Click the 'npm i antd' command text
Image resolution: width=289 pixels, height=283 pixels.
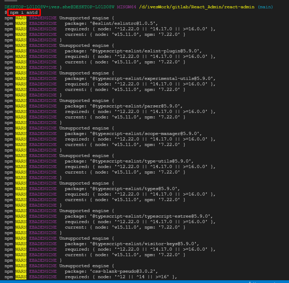pyautogui.click(x=24, y=12)
